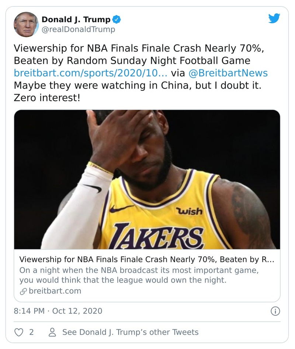Open the @realDonaldTrump handle

pyautogui.click(x=78, y=30)
